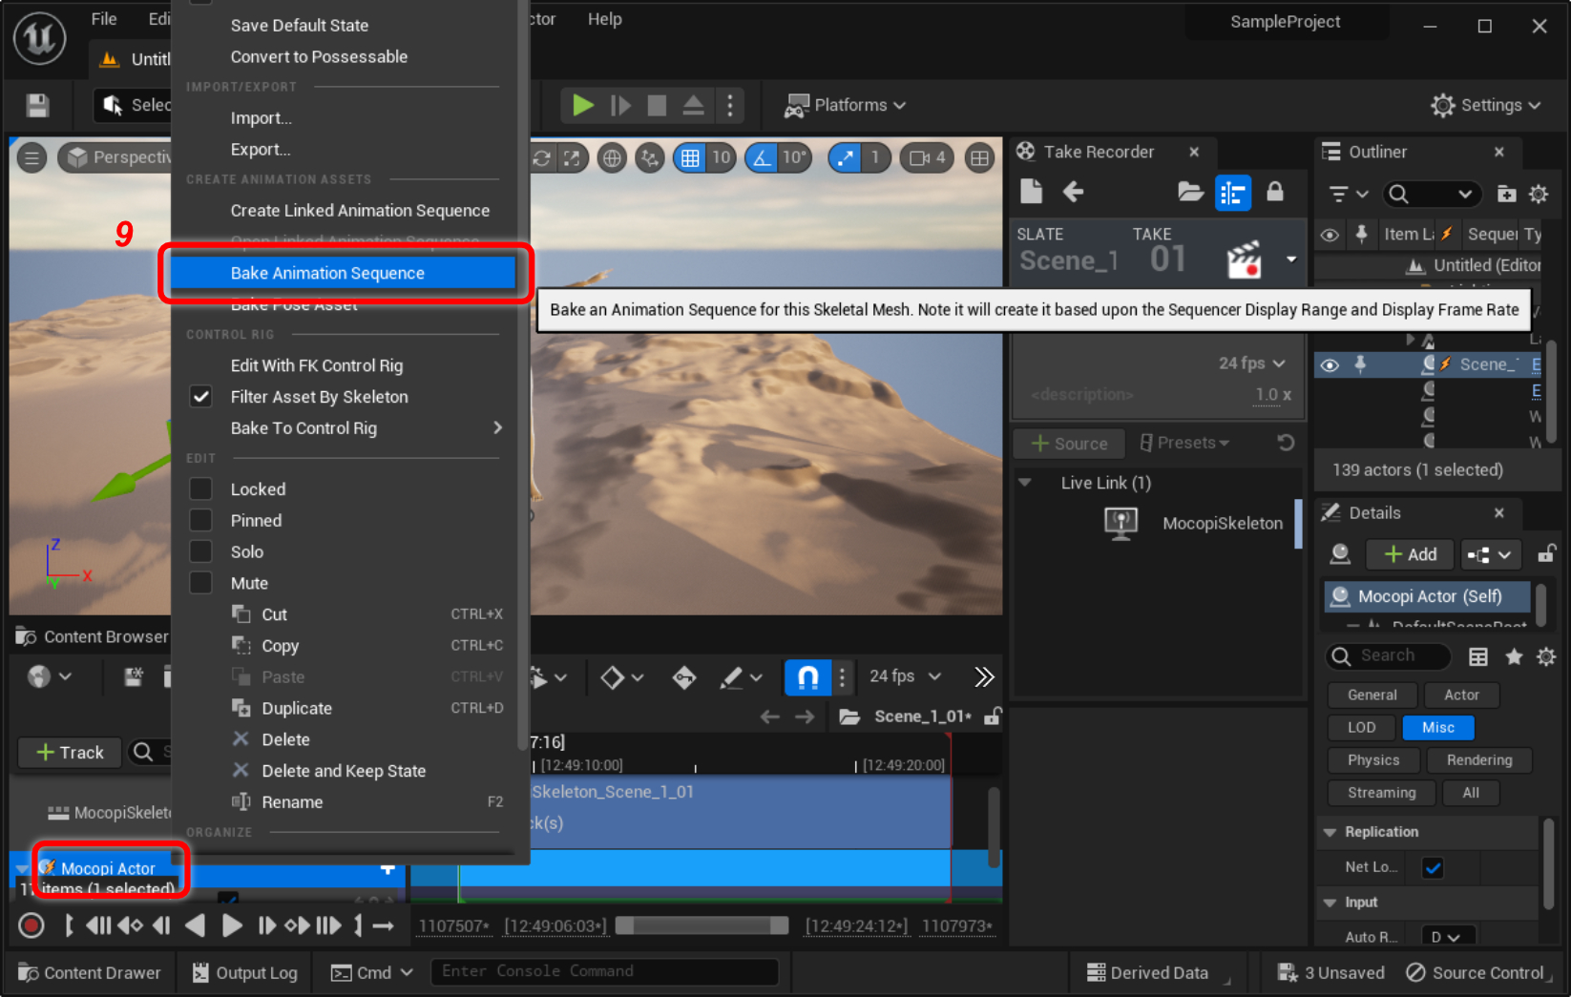Screen dimensions: 1571x997
Task: Uncheck Filter Asset By Skeleton
Action: pos(200,397)
